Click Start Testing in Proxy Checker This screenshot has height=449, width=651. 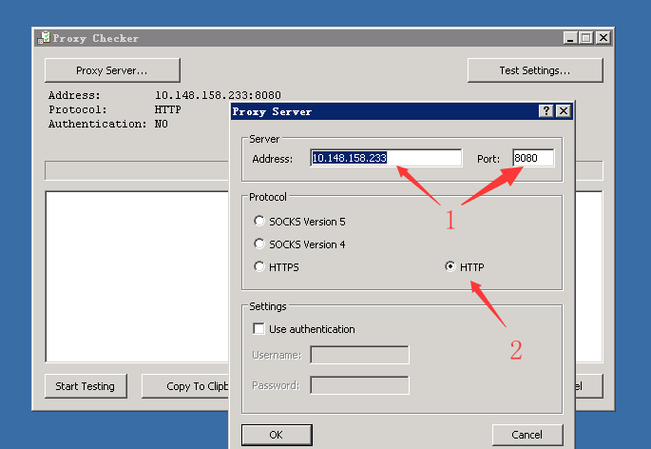click(86, 386)
